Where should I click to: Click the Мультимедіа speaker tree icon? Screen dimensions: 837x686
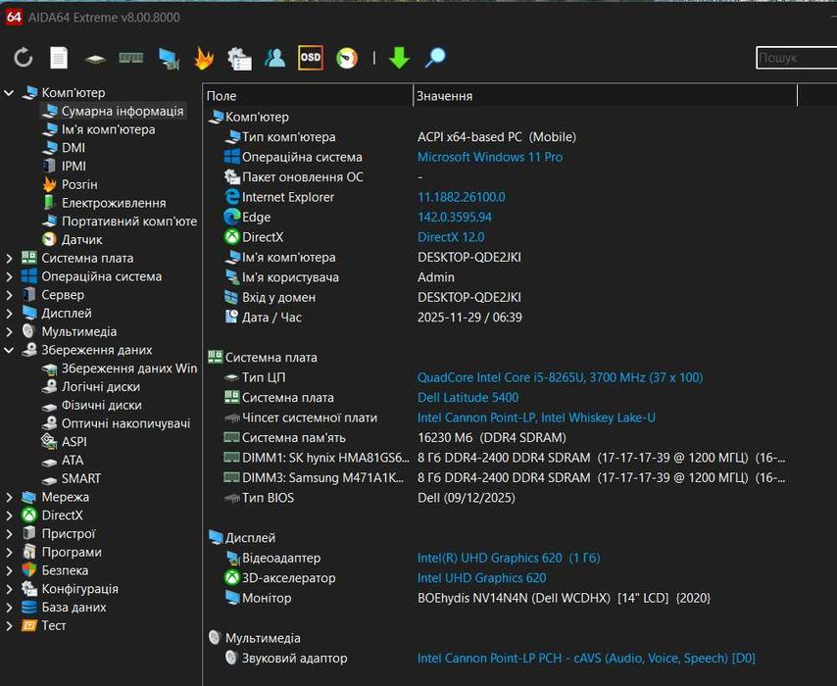tap(29, 331)
